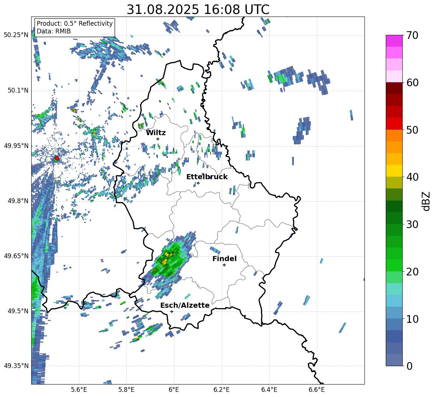Click the 50.25°N latitude label
This screenshot has height=397, width=435.
pyautogui.click(x=16, y=35)
